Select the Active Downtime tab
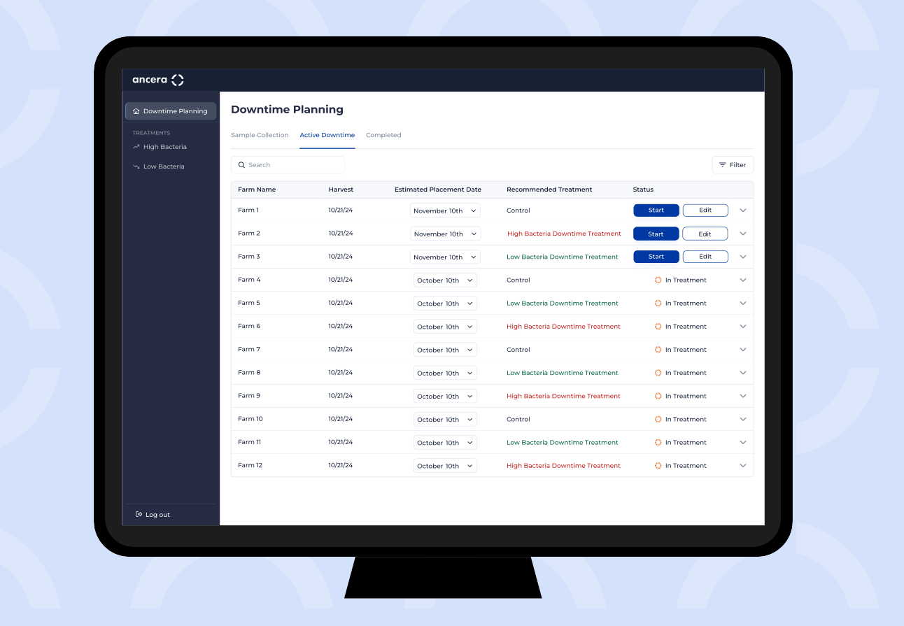This screenshot has width=904, height=626. (x=327, y=135)
